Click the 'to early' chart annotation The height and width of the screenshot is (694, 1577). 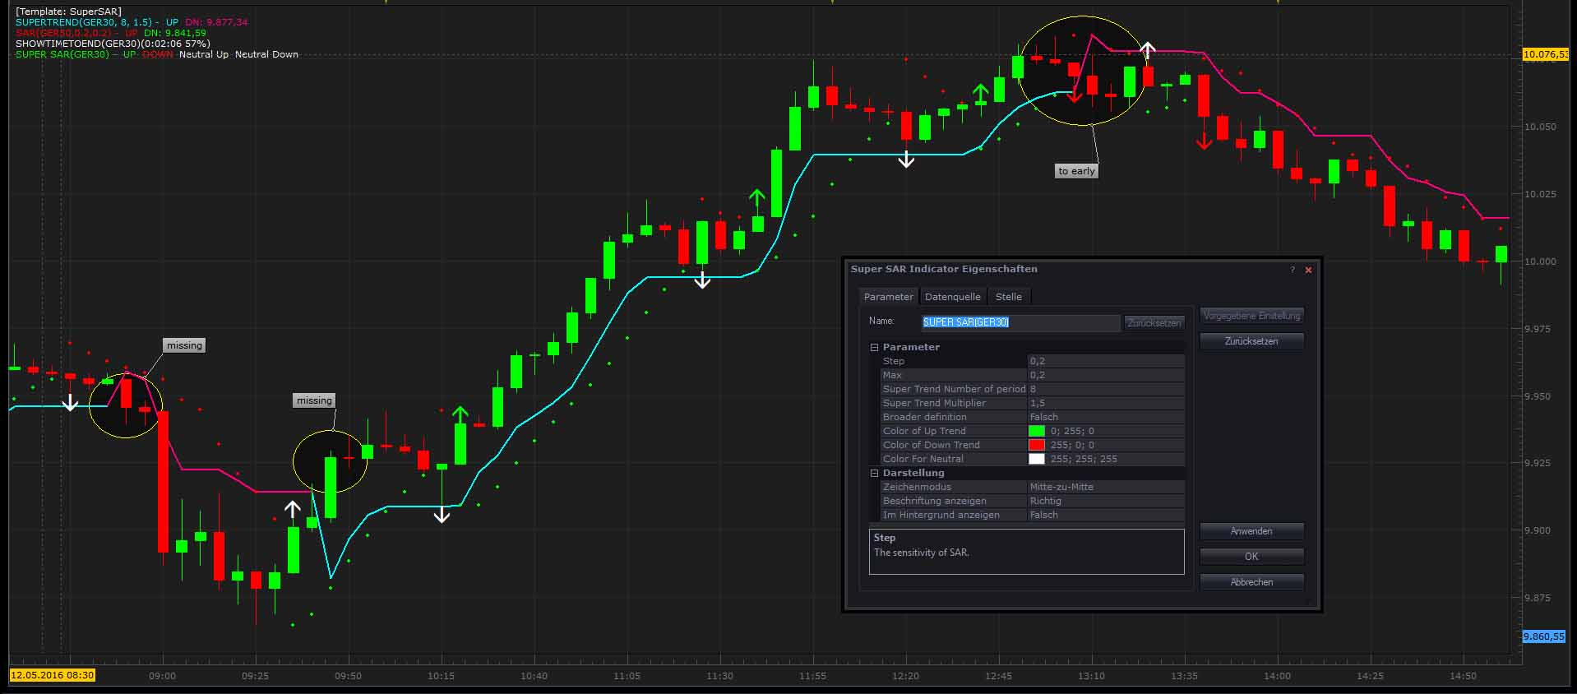click(x=1076, y=171)
